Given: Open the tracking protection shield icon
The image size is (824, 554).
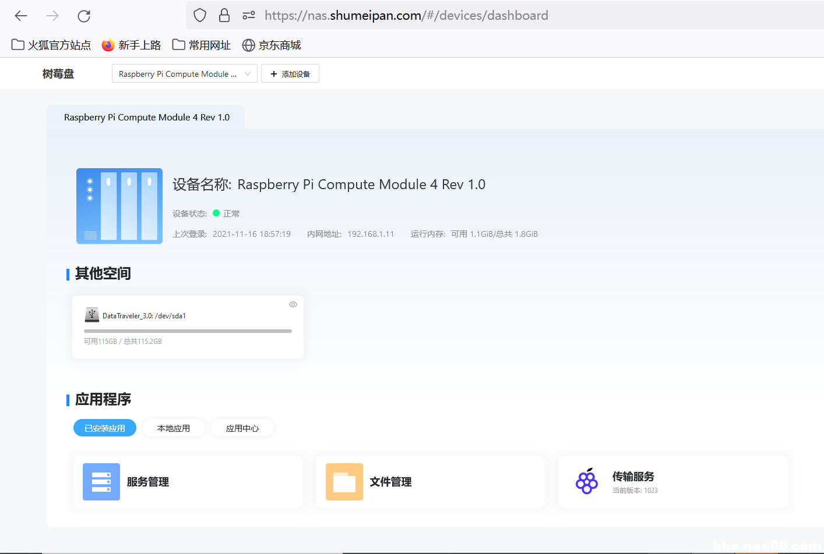Looking at the screenshot, I should 200,15.
